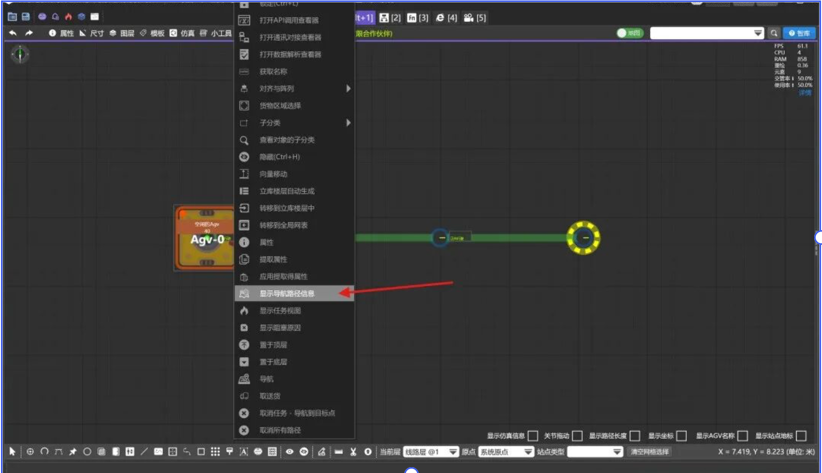Click the search magnifier button
Viewport: 822px width, 473px height.
point(774,33)
